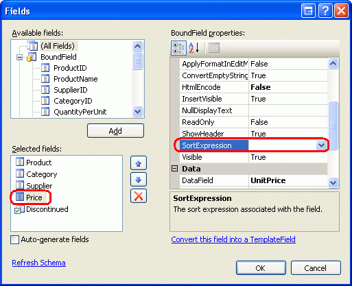Select the Discontinued checkbox field

[x=42, y=209]
